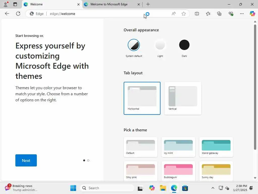
Task: Pick the Sunny day theme
Action: coord(216,171)
